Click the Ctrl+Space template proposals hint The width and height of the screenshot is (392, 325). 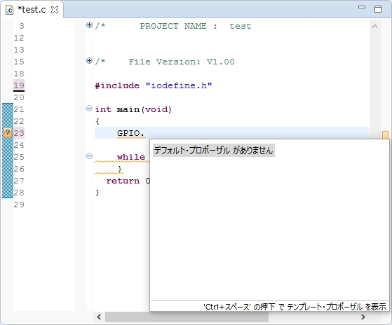295,307
